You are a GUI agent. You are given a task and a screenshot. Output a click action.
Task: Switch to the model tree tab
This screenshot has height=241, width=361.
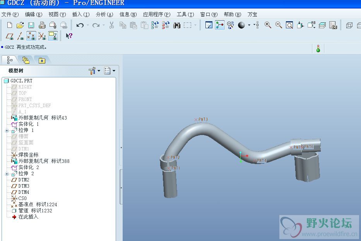[10, 60]
